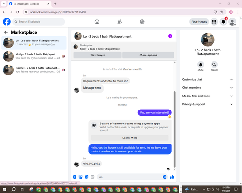Viewport: 242px width, 193px height.
Task: Expand Customize chat section
Action: click(208, 79)
